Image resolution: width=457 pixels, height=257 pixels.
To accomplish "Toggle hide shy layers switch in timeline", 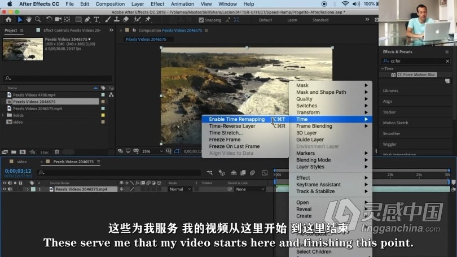I will (x=234, y=173).
